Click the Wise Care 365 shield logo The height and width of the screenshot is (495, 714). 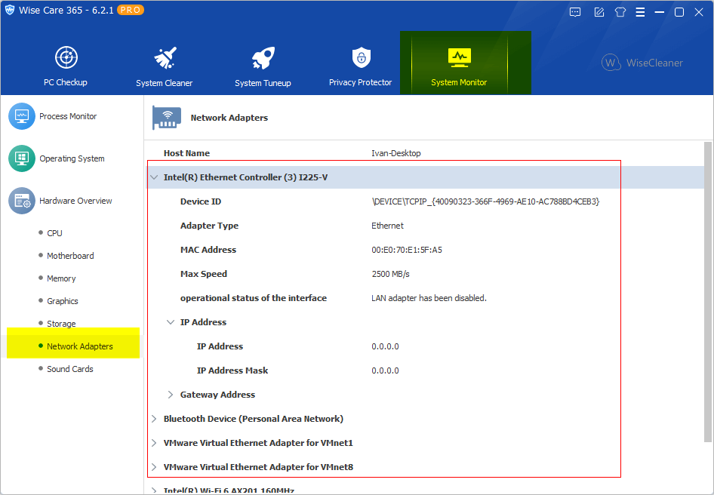point(10,10)
